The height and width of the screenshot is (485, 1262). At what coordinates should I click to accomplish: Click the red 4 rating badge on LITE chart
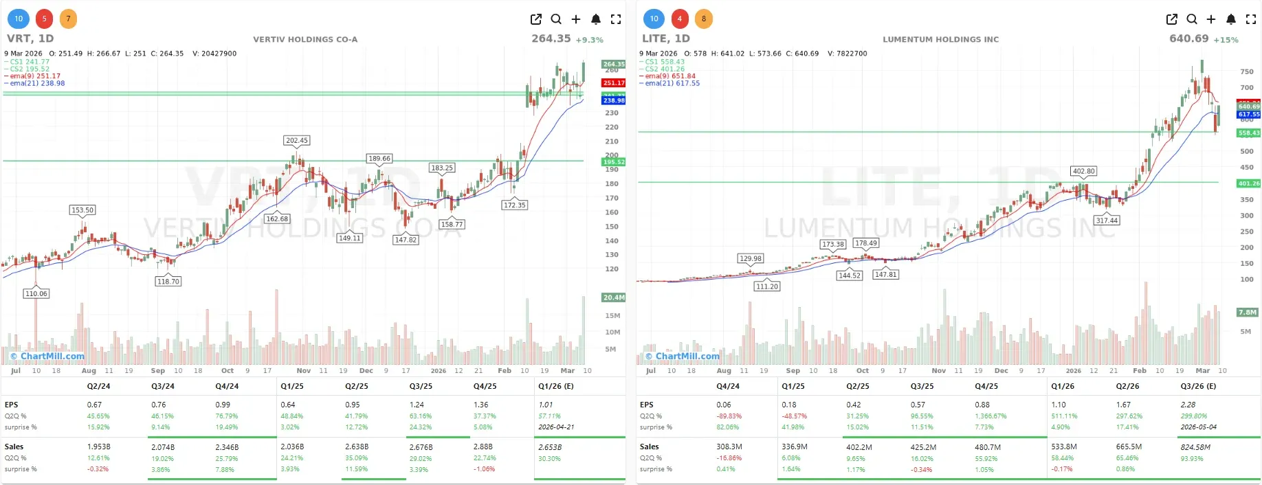tap(679, 19)
